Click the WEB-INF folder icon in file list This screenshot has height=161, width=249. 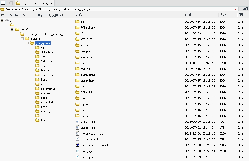77,39
